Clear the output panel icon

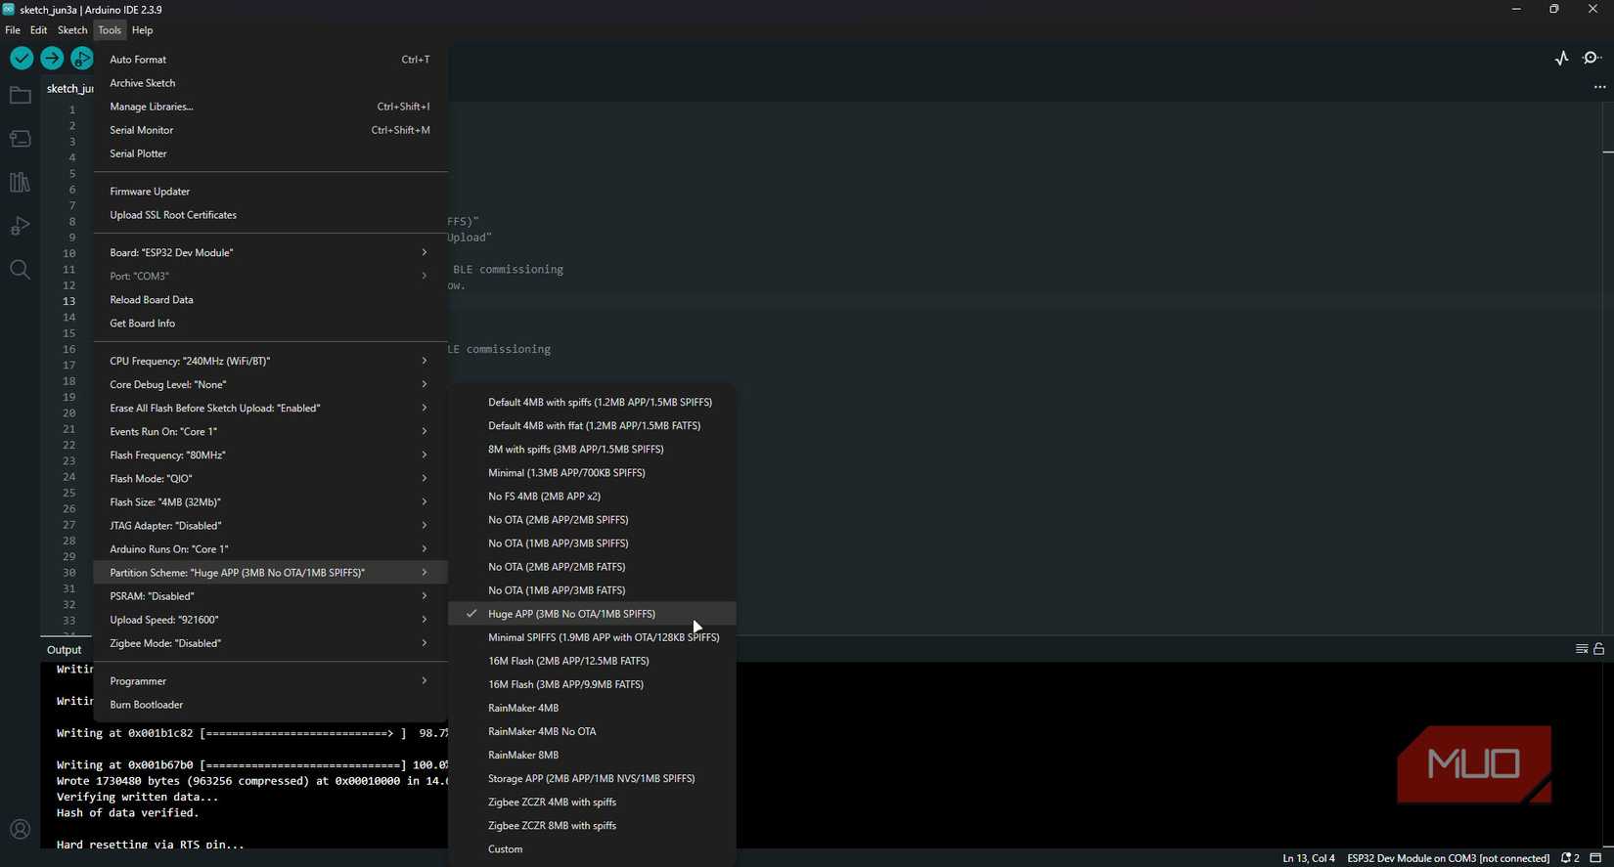1582,649
